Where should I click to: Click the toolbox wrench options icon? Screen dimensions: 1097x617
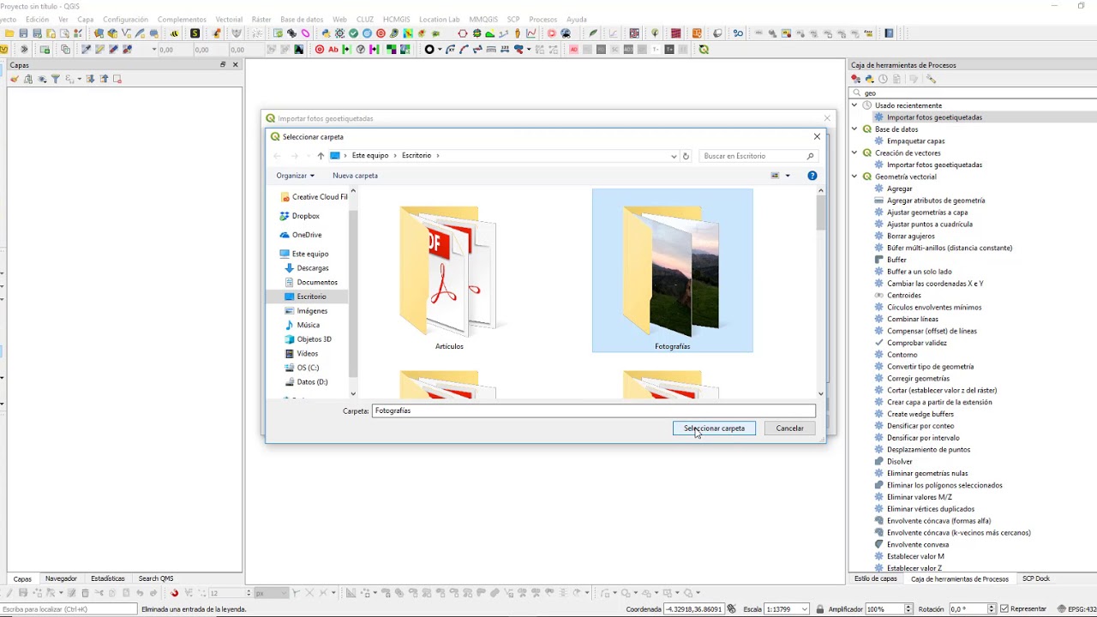[932, 79]
